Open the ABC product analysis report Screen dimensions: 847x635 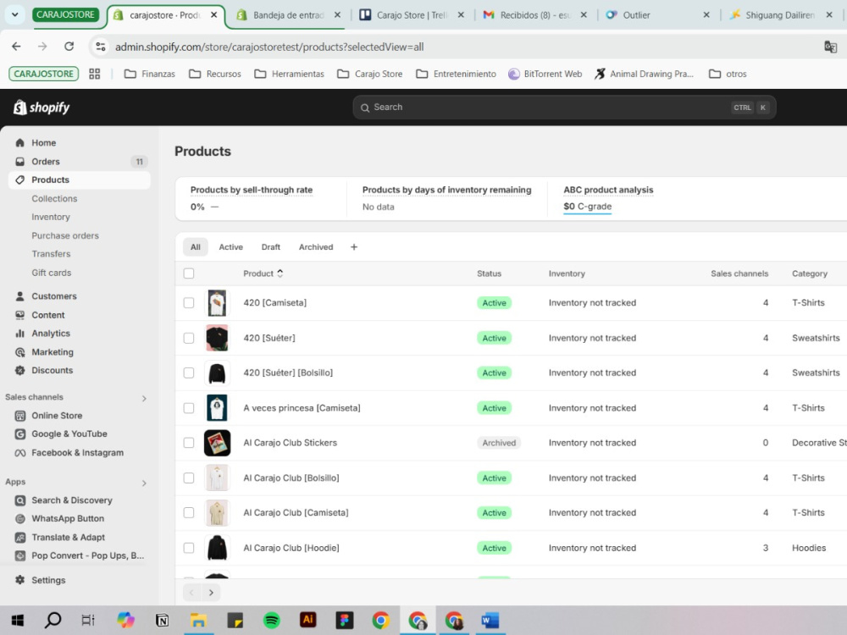pyautogui.click(x=608, y=190)
